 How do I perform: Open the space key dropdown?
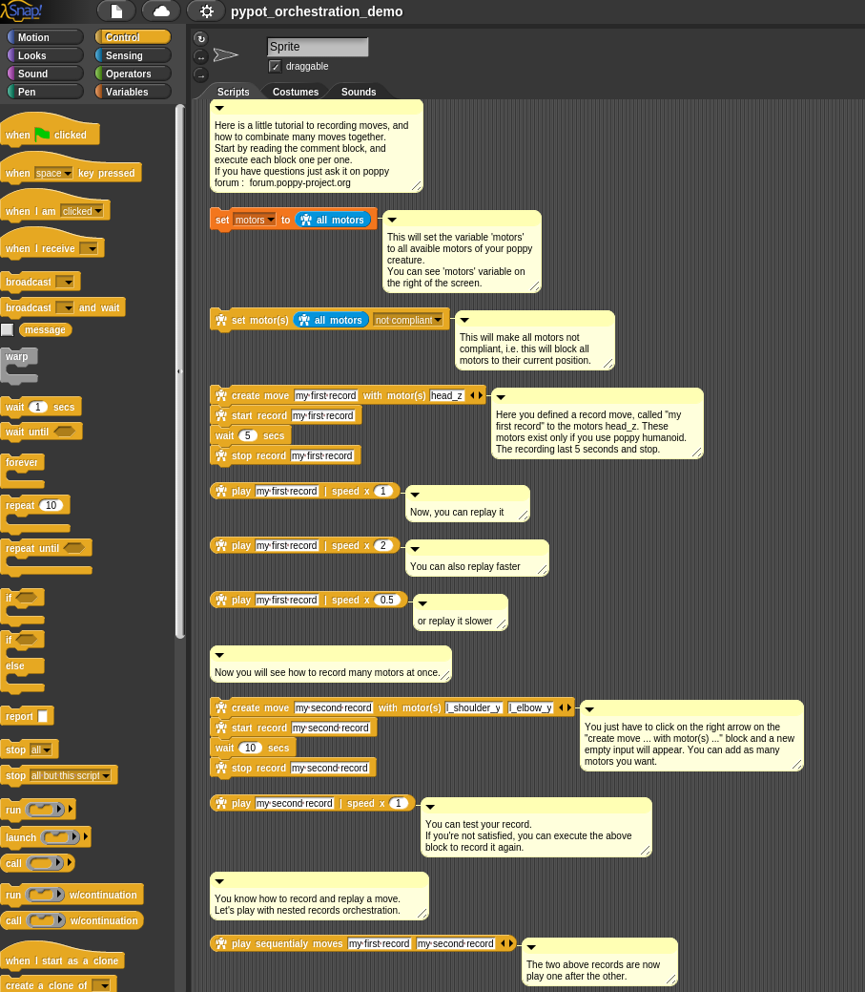pos(53,173)
